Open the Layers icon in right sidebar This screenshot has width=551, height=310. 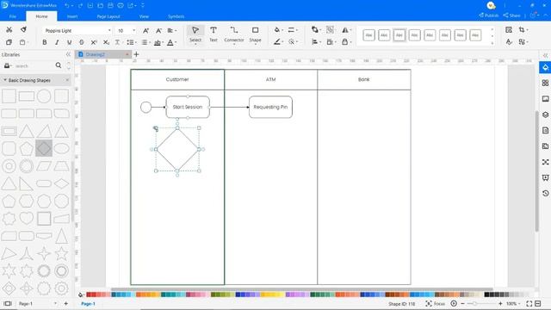(x=545, y=115)
